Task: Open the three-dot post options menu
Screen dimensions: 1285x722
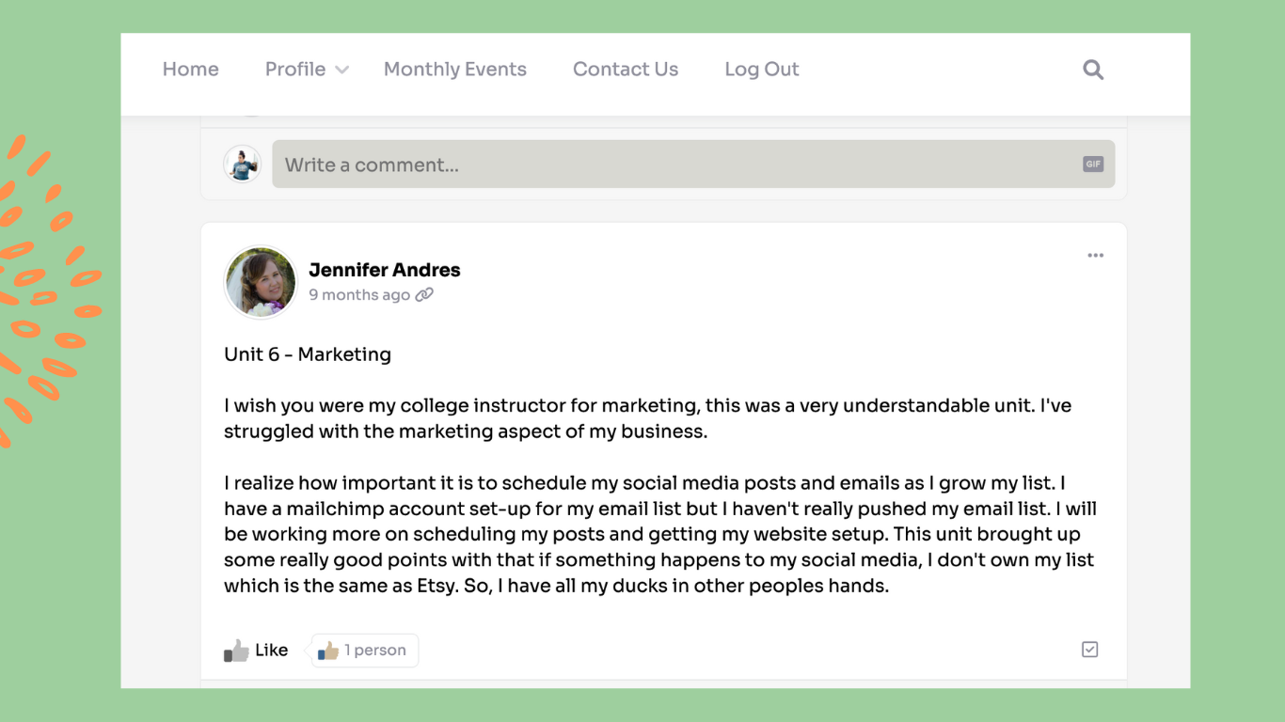Action: [x=1095, y=256]
